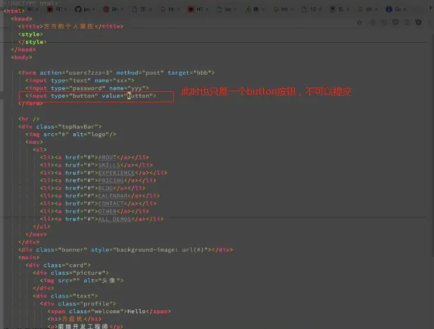Close the 'loc' browser tab
This screenshot has width=434, height=329.
tap(235, 9)
